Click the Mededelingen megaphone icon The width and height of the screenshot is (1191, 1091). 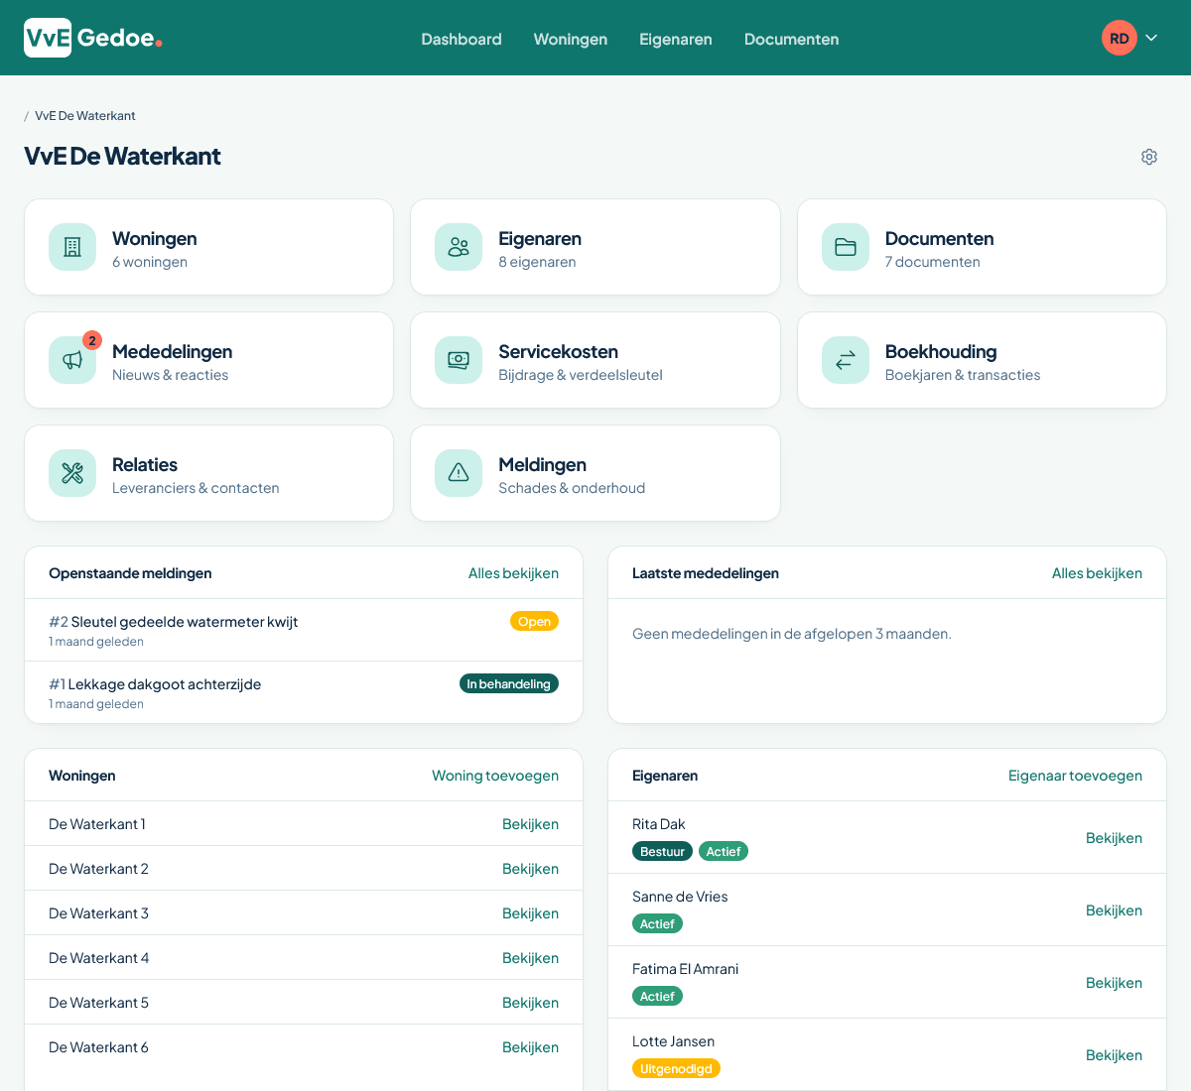pos(72,360)
